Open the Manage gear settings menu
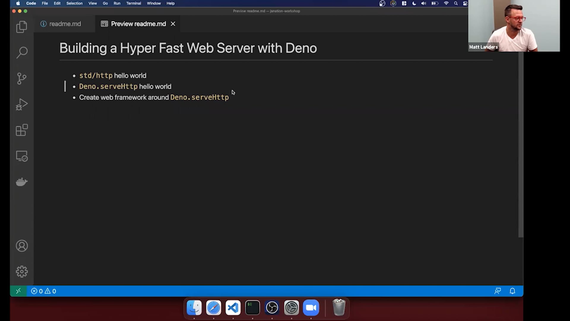The width and height of the screenshot is (570, 321). pos(22,272)
